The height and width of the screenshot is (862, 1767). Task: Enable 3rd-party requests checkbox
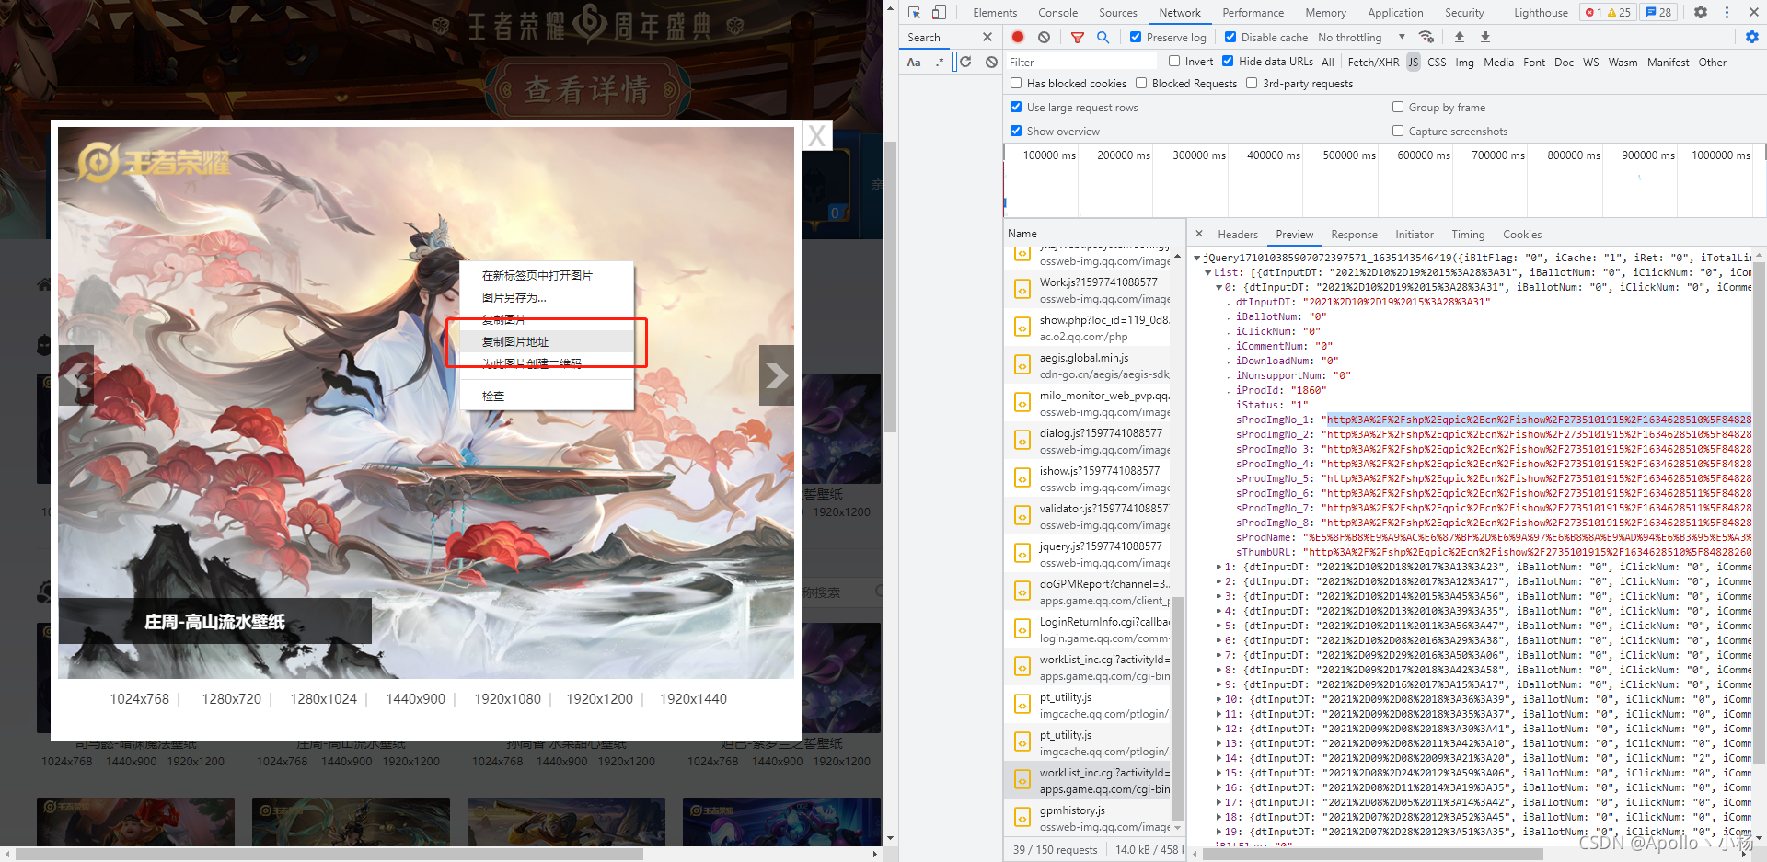1252,83
